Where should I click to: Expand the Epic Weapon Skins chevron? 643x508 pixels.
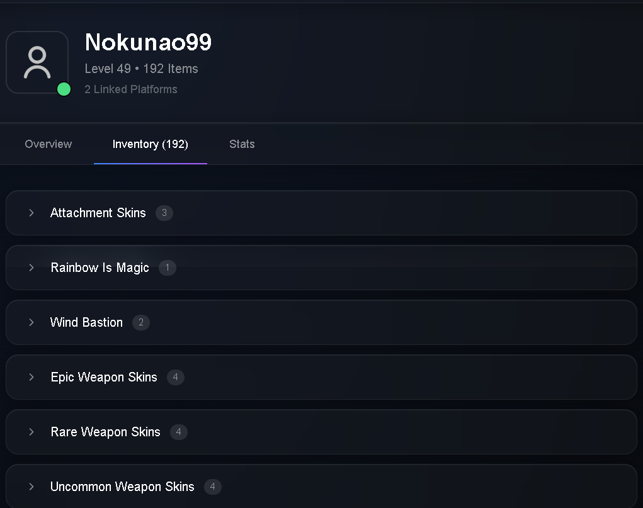31,377
